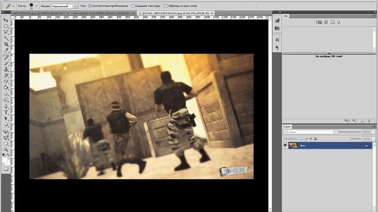
Task: Select the Move tool
Action: coord(6,20)
